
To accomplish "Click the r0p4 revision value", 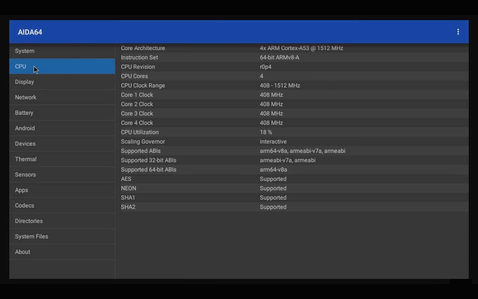I will (x=266, y=67).
